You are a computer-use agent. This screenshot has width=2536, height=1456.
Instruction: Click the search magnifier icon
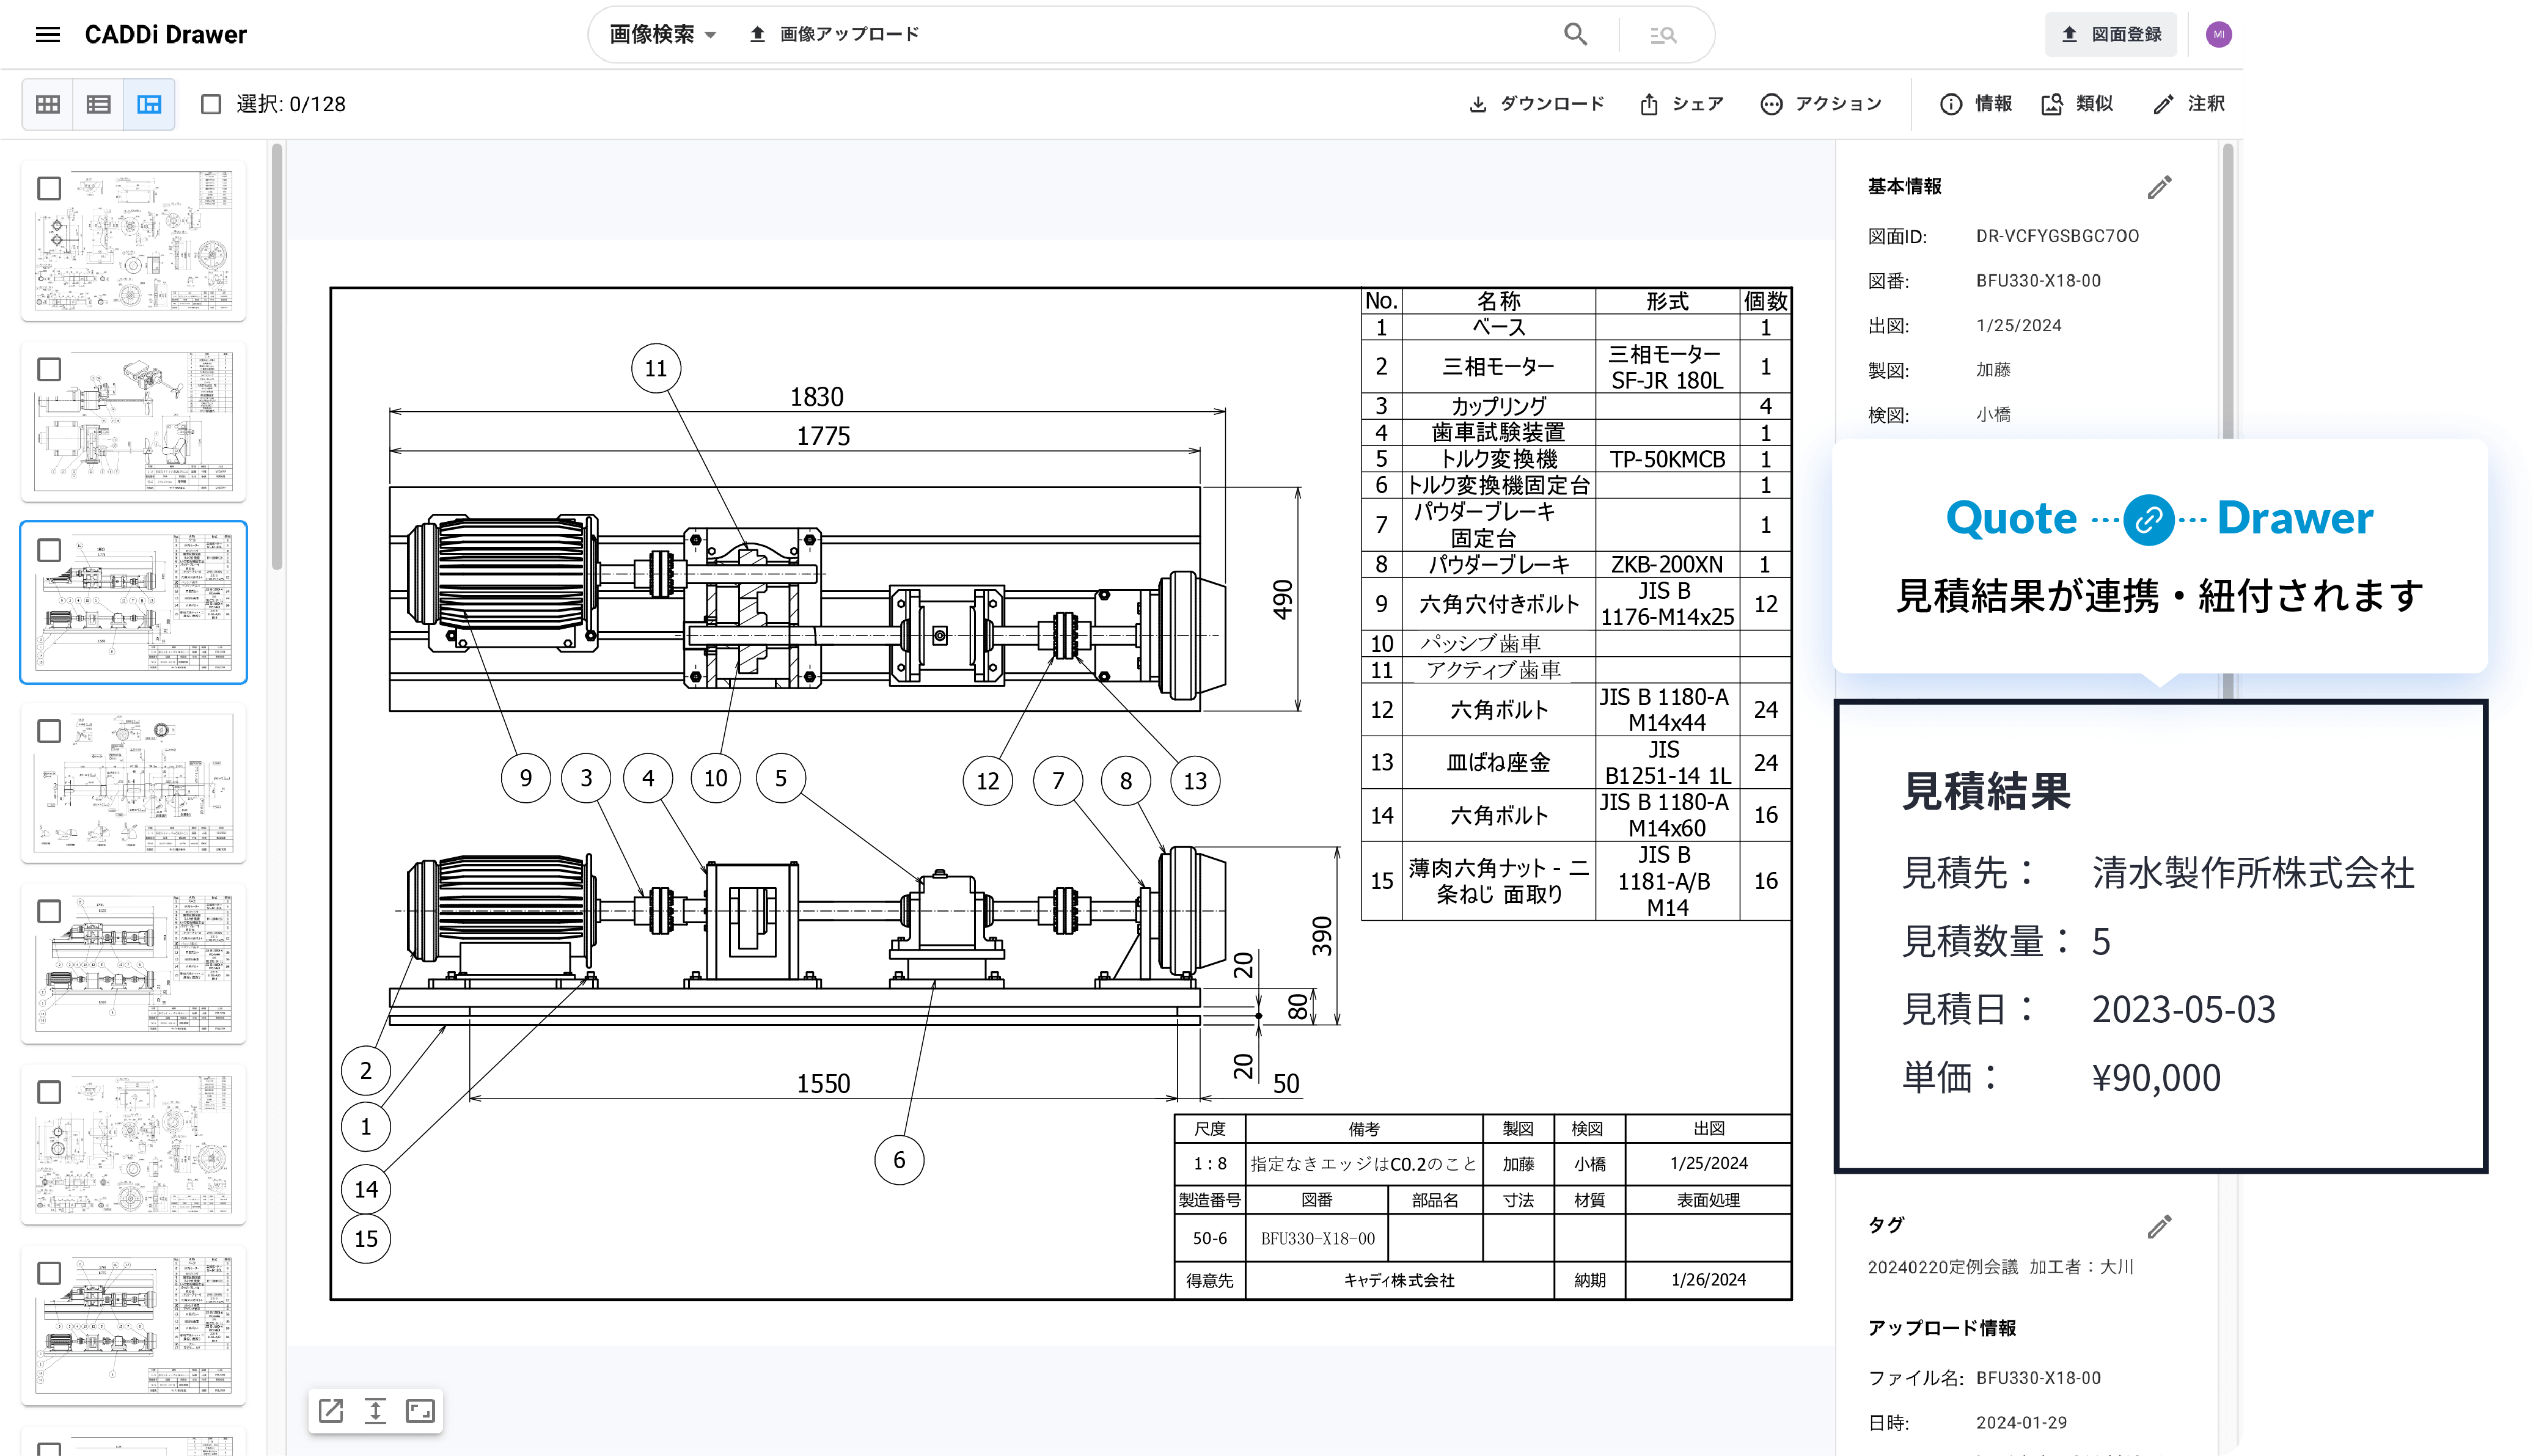click(1575, 35)
